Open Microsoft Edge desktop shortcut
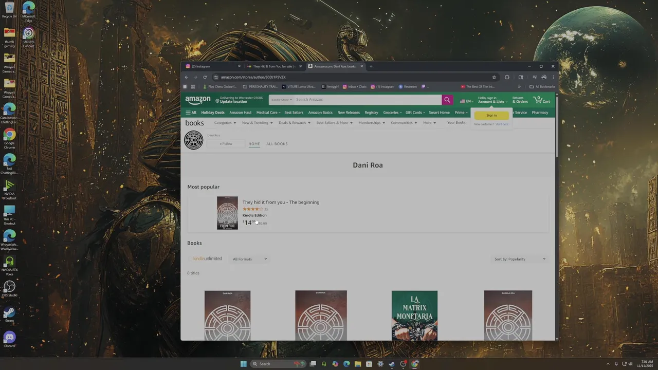 [29, 11]
